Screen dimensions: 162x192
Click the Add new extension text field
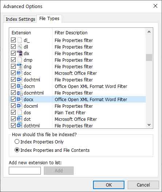pos(25,170)
